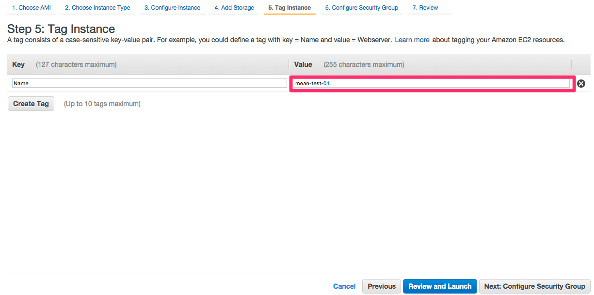
Task: Click the Step 5: Tag Instance heading
Action: tap(61, 29)
